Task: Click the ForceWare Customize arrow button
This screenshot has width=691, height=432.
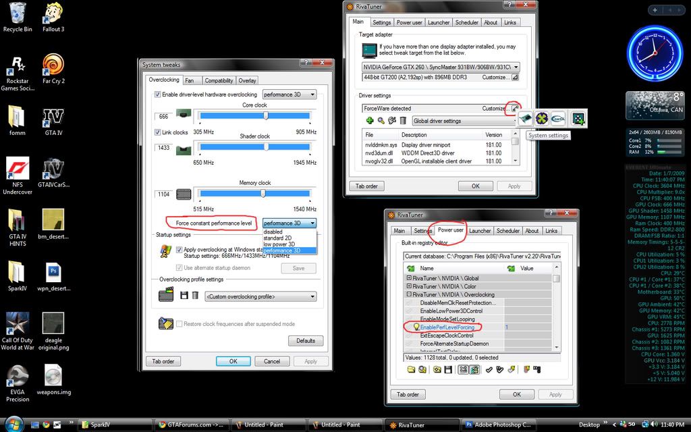Action: click(515, 108)
